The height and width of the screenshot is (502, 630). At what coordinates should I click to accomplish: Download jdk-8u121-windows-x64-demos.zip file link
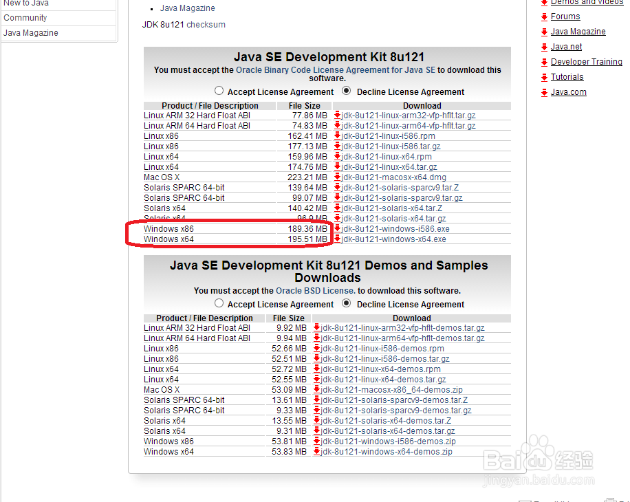(386, 452)
